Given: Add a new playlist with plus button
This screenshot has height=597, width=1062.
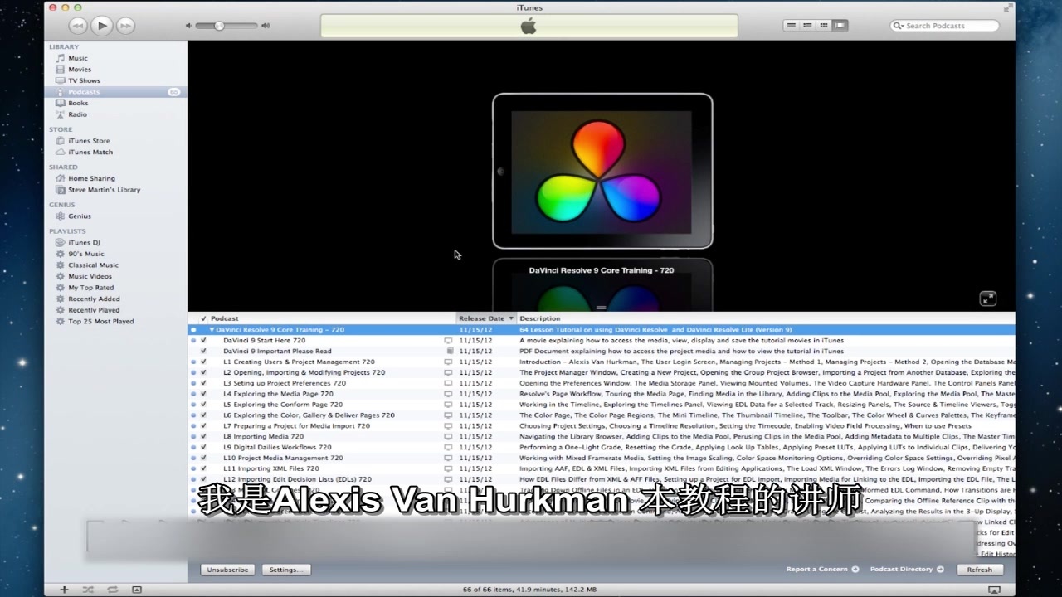Looking at the screenshot, I should click(64, 590).
